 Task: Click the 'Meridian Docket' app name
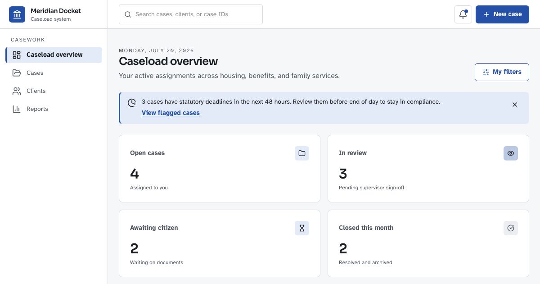56,11
